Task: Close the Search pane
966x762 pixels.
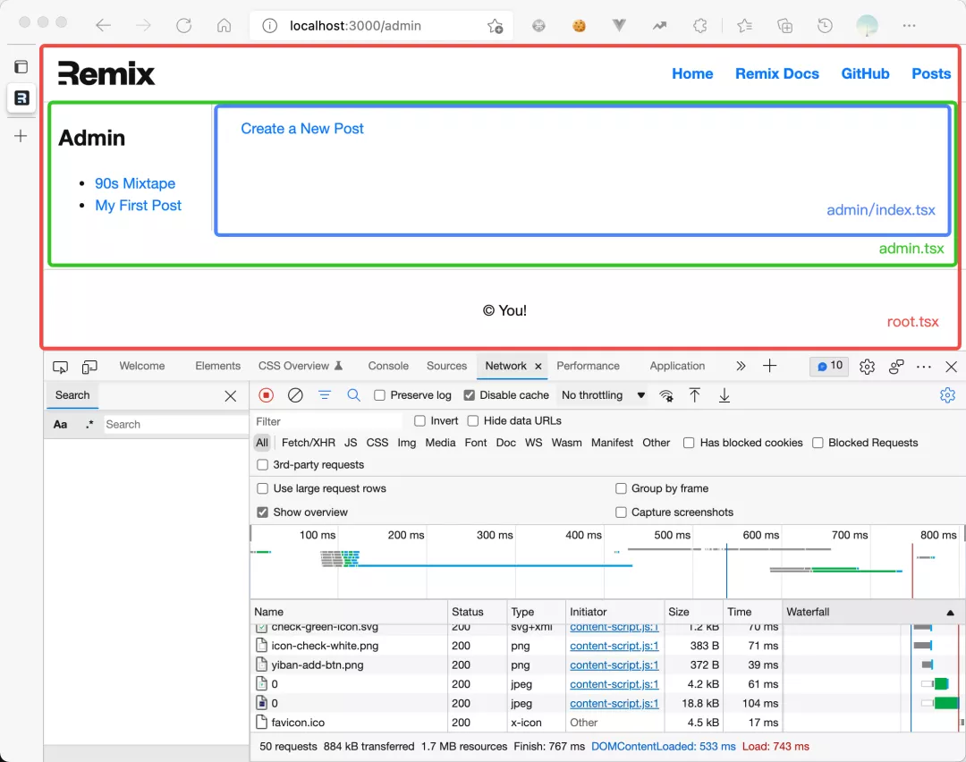Action: point(231,396)
